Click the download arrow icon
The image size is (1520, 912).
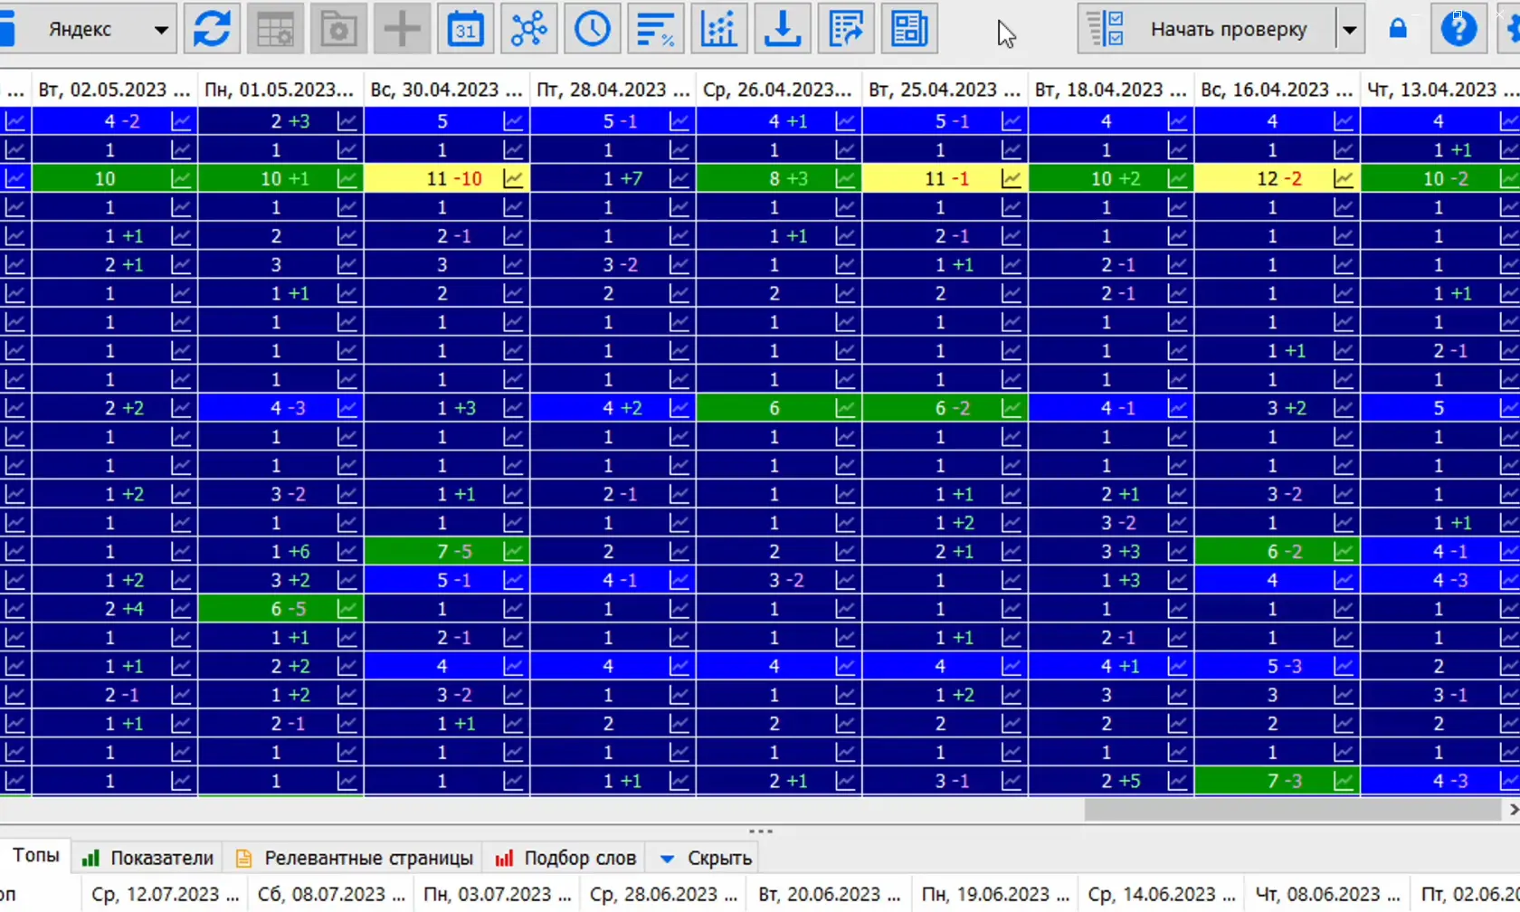782,29
